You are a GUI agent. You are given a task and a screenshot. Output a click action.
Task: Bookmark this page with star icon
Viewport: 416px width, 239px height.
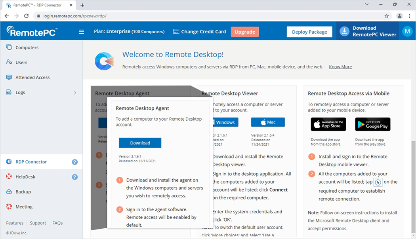click(x=387, y=16)
